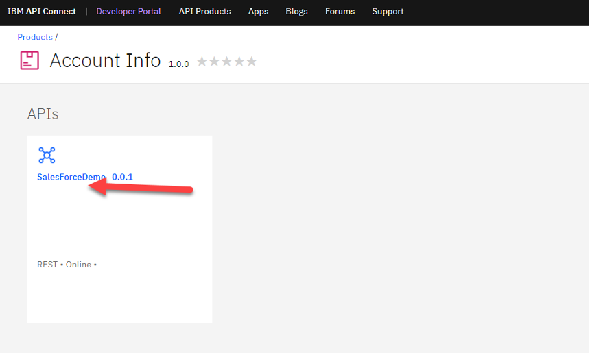The height and width of the screenshot is (353, 590).
Task: Click the 1.0.0 product version label
Action: (178, 64)
